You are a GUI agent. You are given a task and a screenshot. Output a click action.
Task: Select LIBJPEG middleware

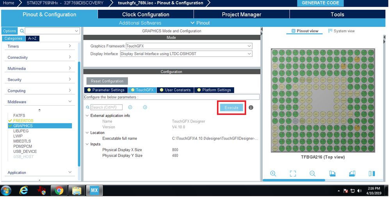pyautogui.click(x=21, y=131)
